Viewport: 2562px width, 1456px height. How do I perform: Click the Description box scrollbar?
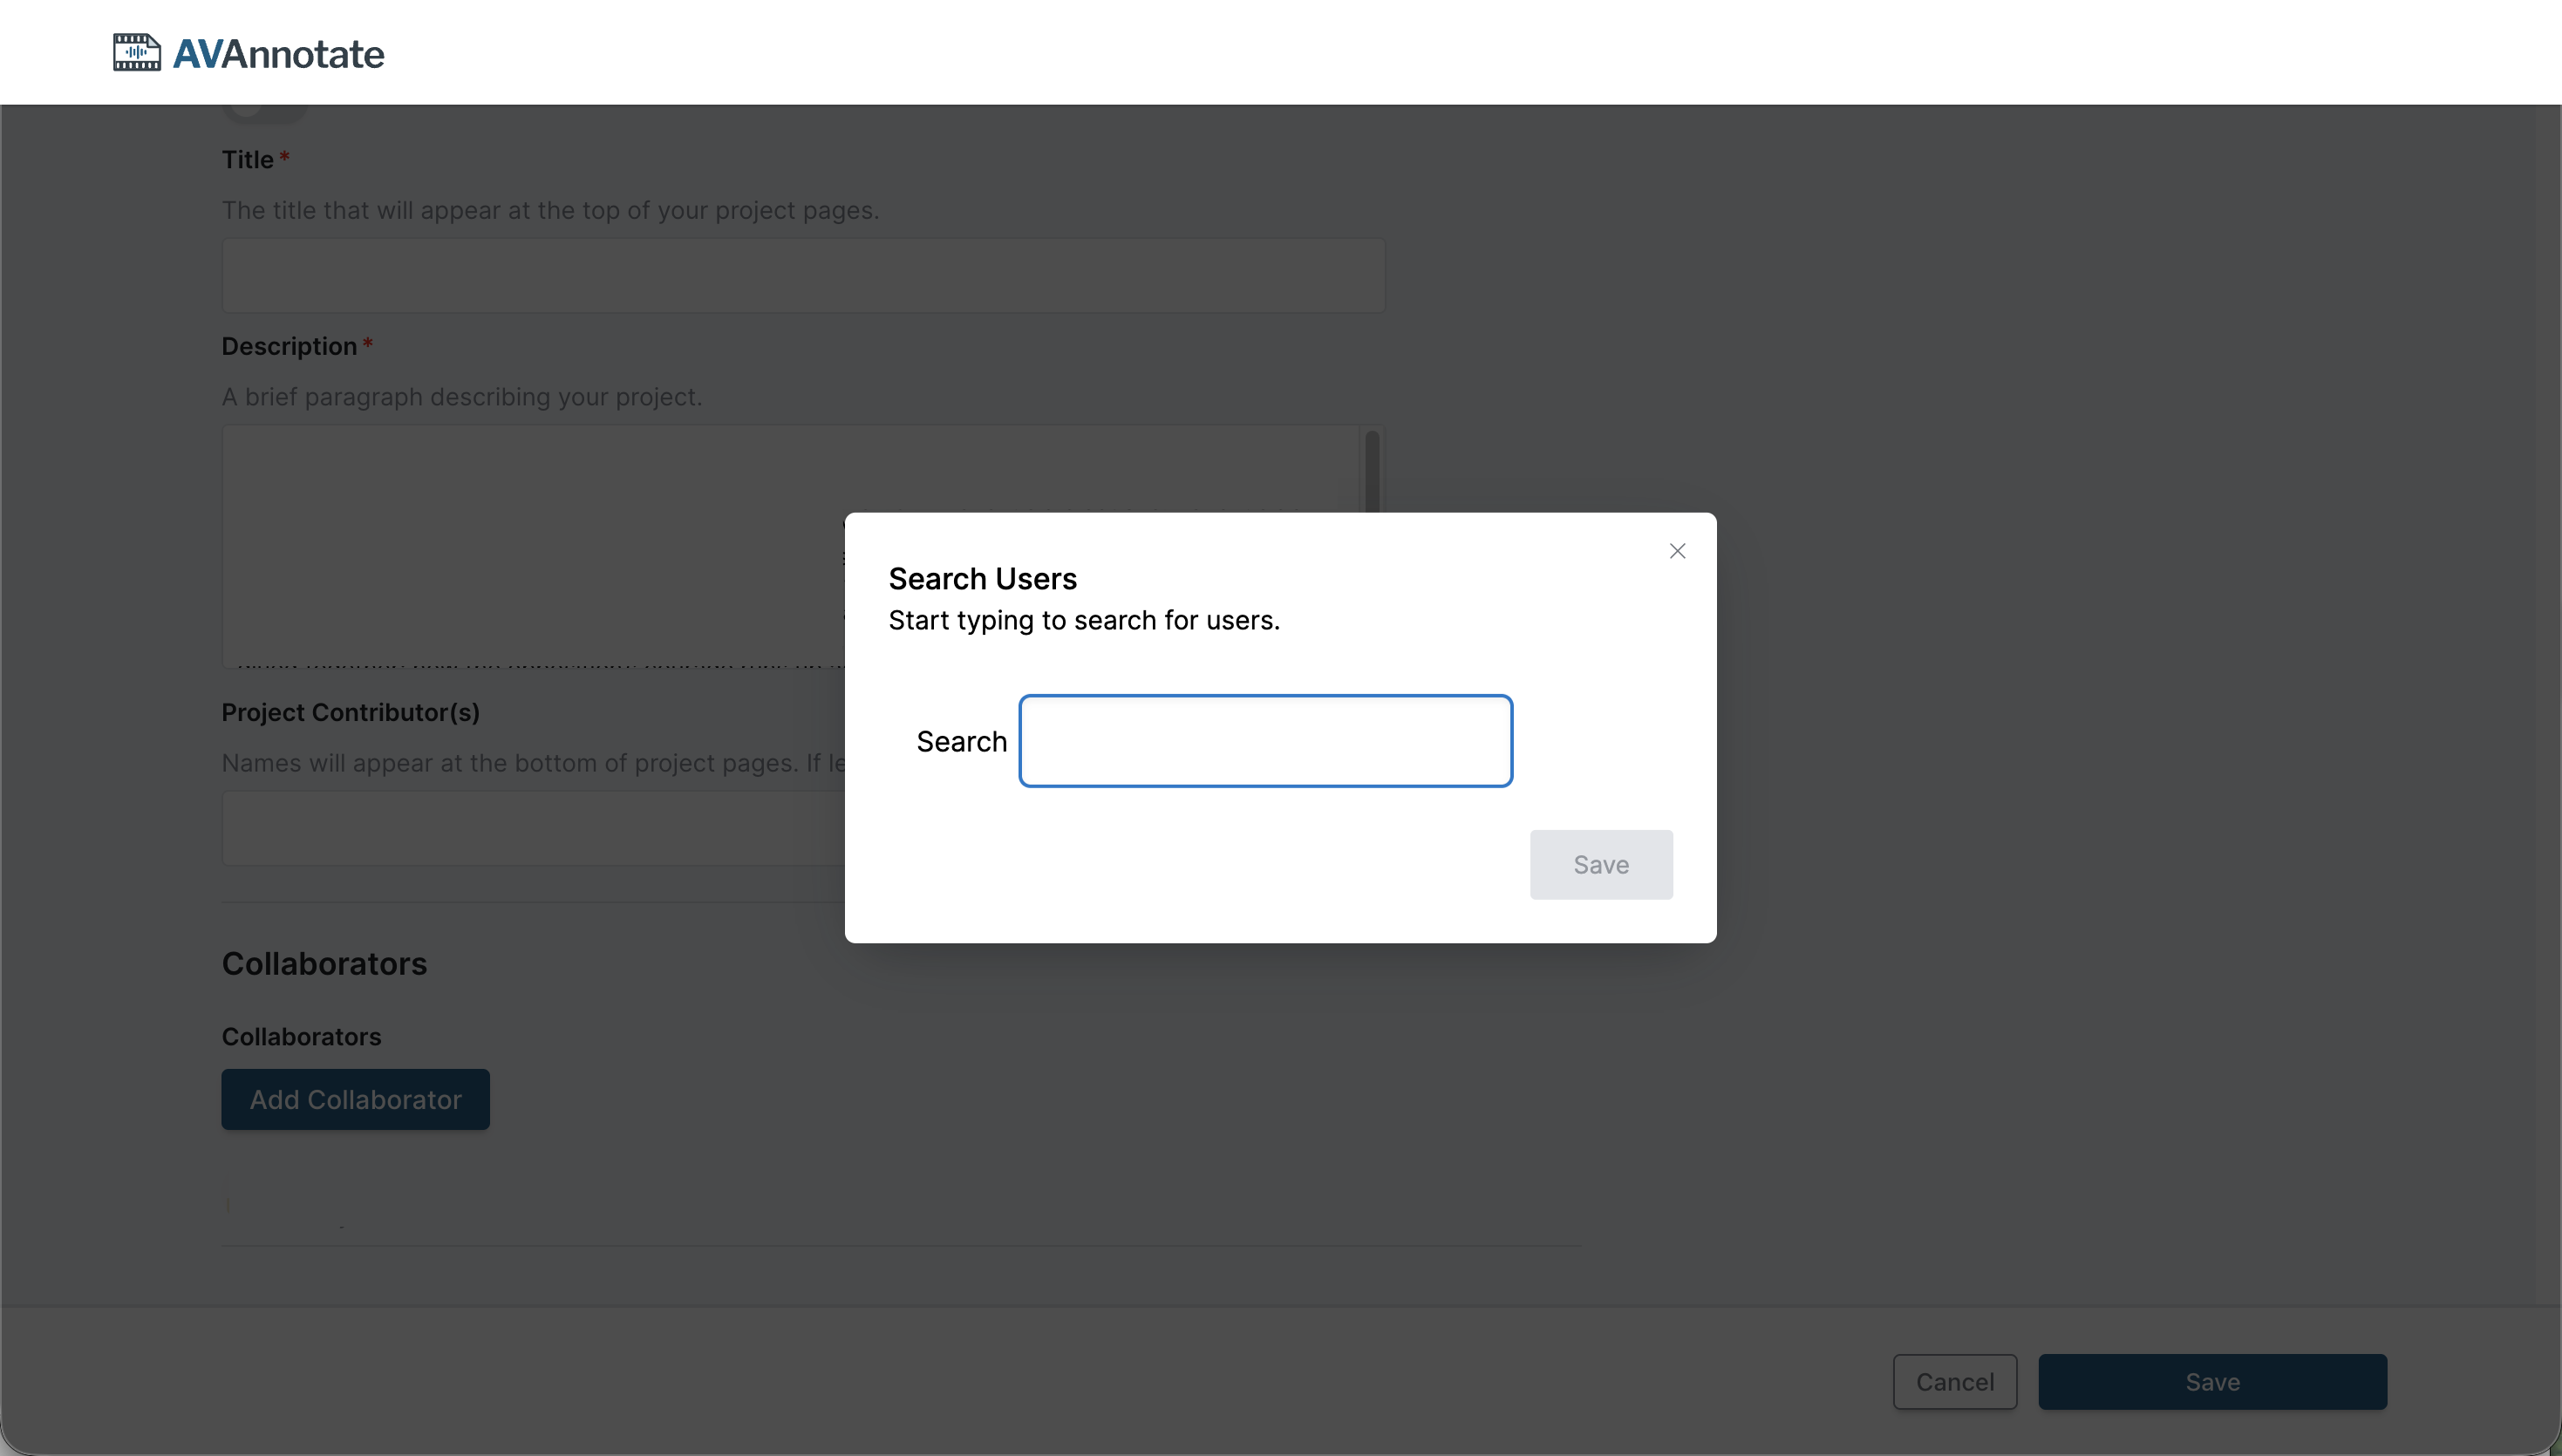(x=1372, y=470)
